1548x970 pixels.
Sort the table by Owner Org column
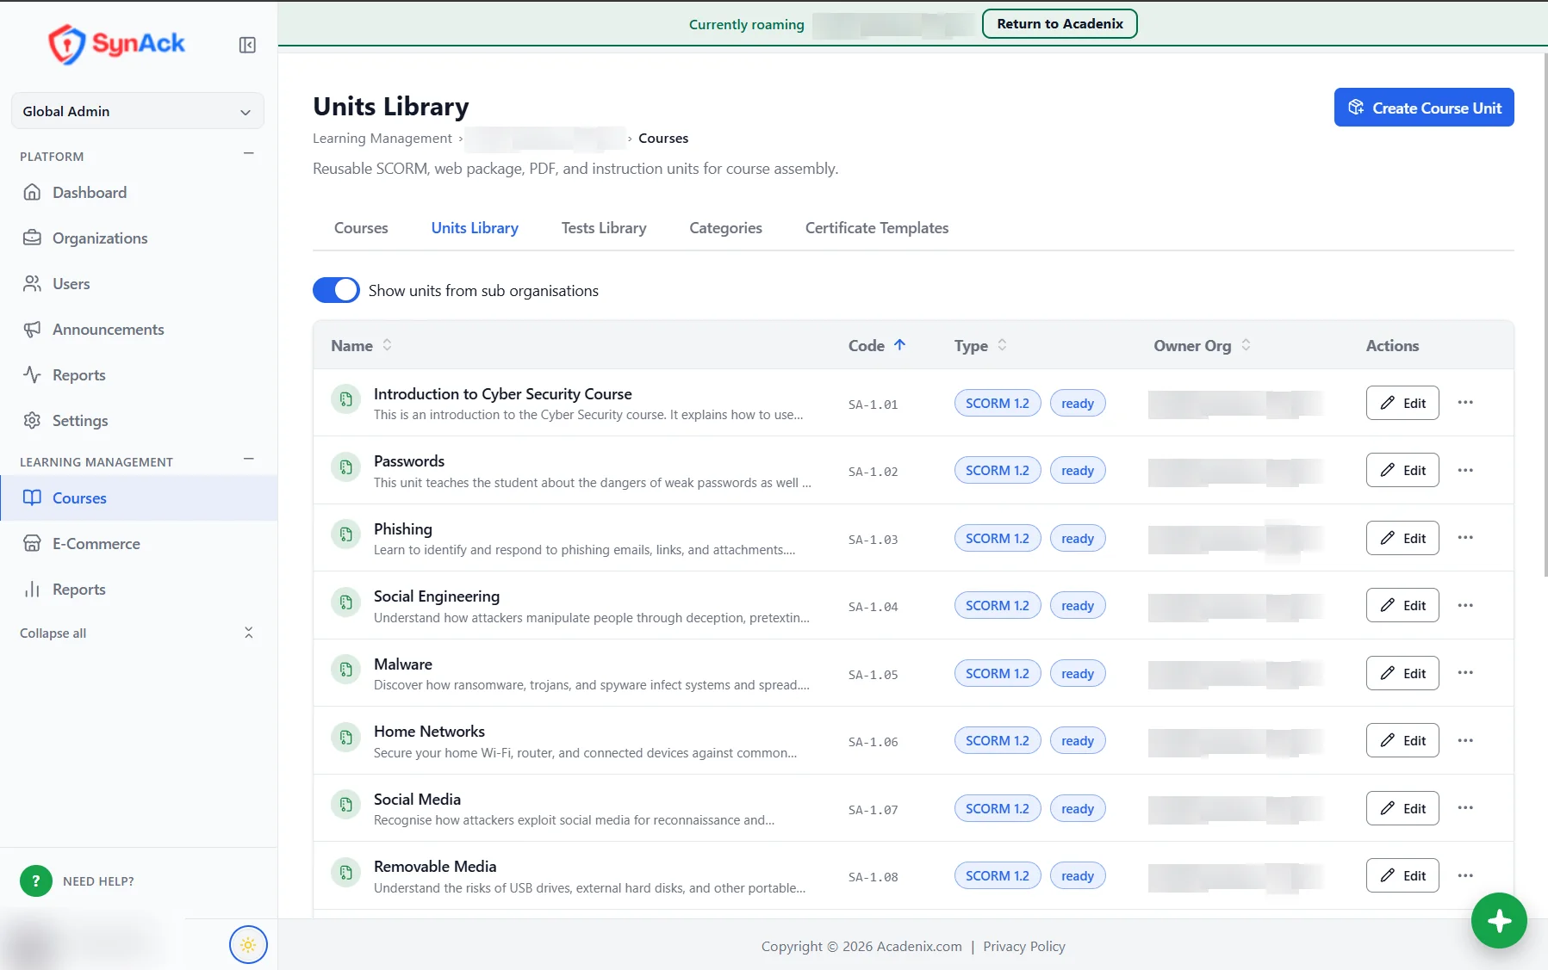(1203, 345)
